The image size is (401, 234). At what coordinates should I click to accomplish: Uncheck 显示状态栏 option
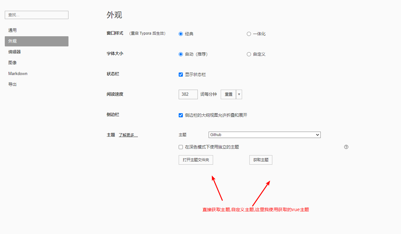[181, 74]
